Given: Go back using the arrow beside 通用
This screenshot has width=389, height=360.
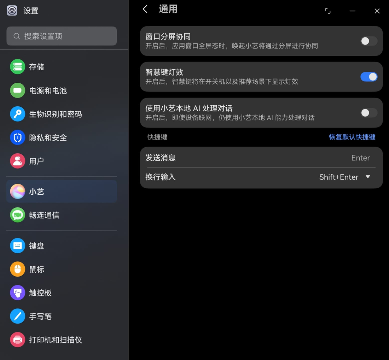Looking at the screenshot, I should coord(145,9).
